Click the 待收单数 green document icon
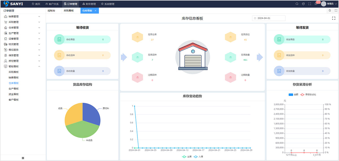 point(59,39)
